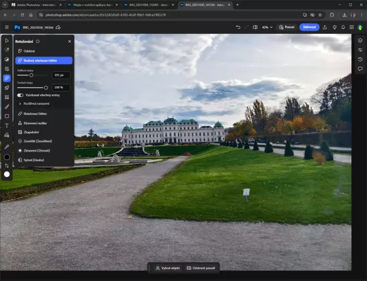Bookmark this page with star icon

[x=320, y=15]
